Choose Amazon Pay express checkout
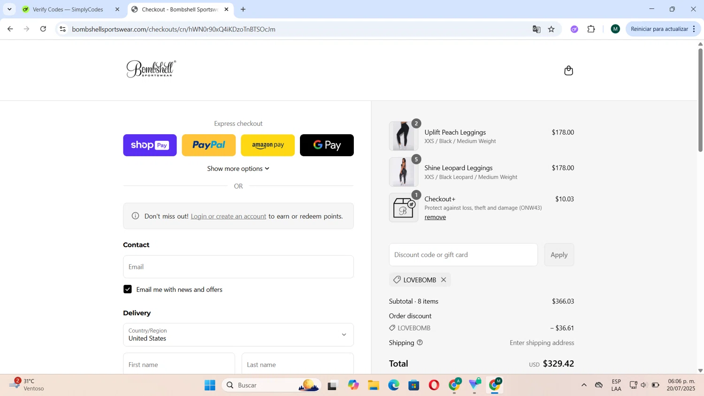This screenshot has height=396, width=704. [x=268, y=145]
